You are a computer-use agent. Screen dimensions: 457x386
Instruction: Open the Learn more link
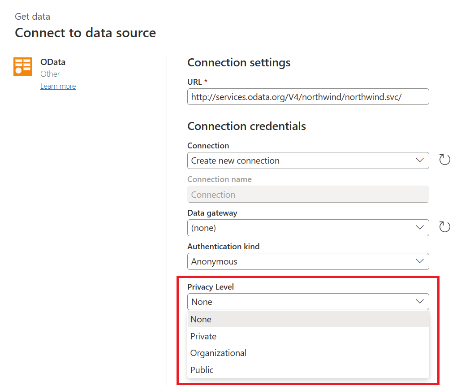tap(58, 86)
